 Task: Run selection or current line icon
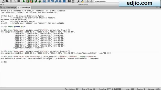(40, 1)
